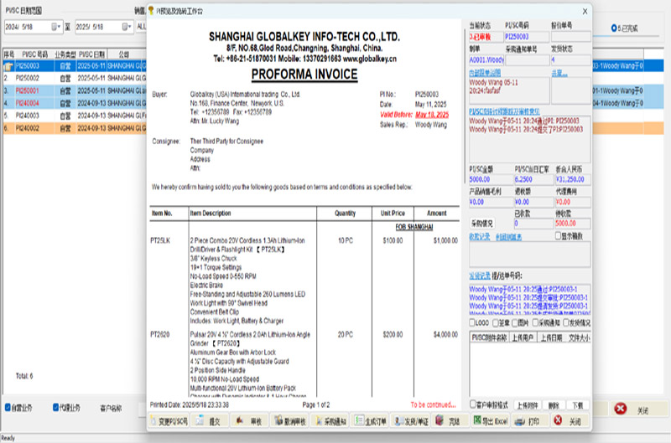Print the proforma invoice via 打印

[x=528, y=421]
